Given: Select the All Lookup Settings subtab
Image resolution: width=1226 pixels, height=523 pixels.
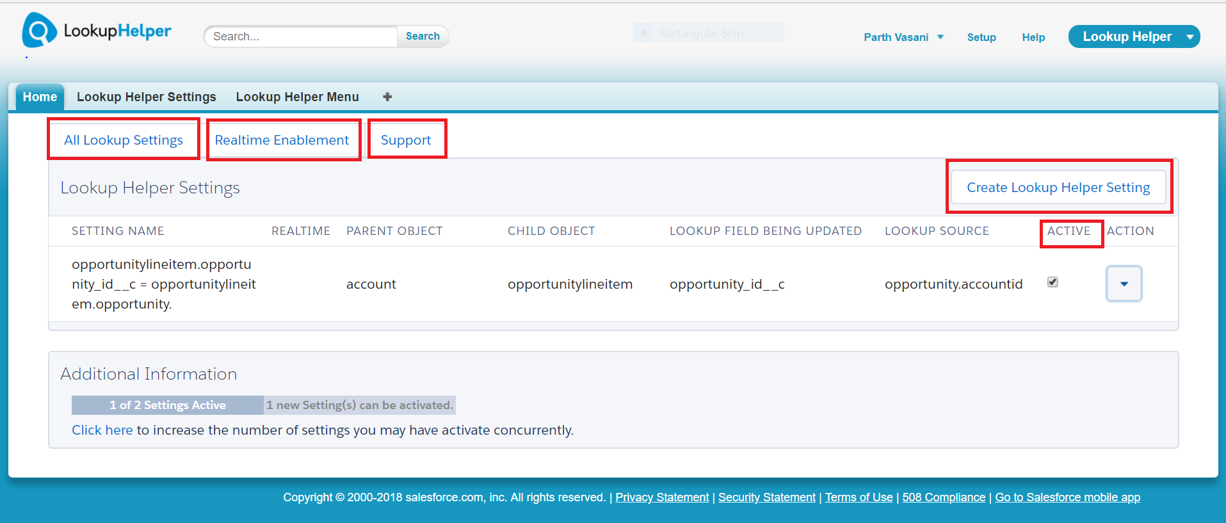Looking at the screenshot, I should click(124, 140).
